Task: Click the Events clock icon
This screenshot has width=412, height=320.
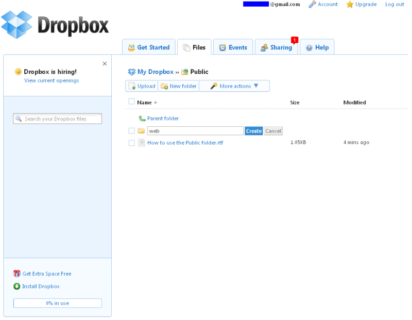Action: 222,47
